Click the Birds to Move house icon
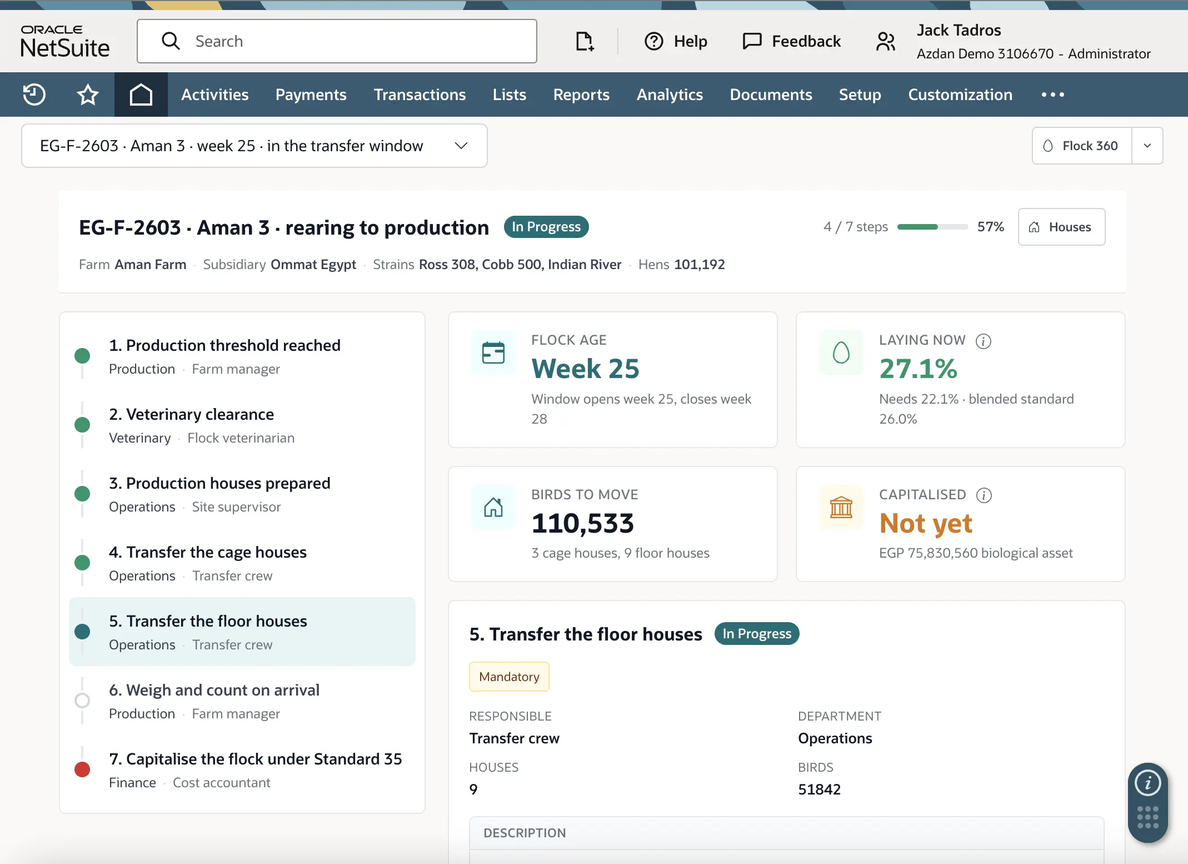This screenshot has height=864, width=1188. (x=493, y=507)
